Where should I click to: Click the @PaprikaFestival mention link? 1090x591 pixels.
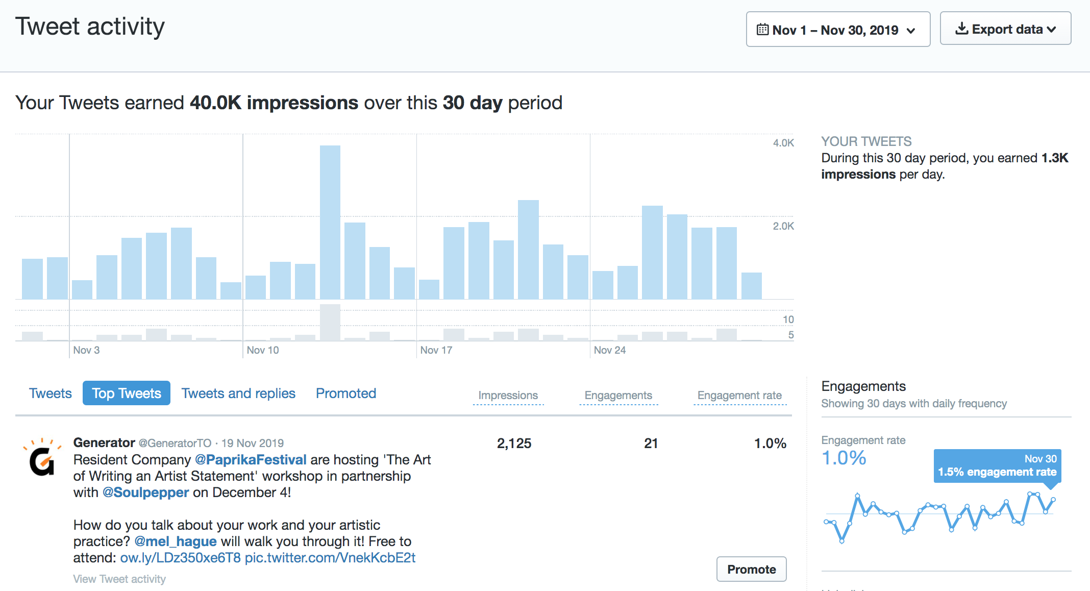click(x=251, y=459)
